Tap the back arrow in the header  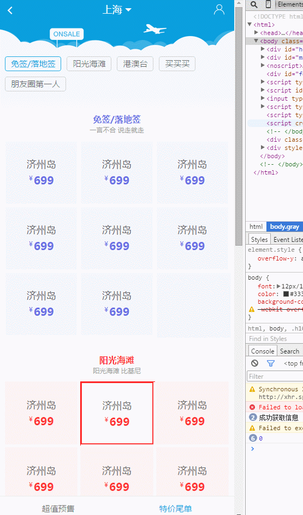pyautogui.click(x=10, y=10)
